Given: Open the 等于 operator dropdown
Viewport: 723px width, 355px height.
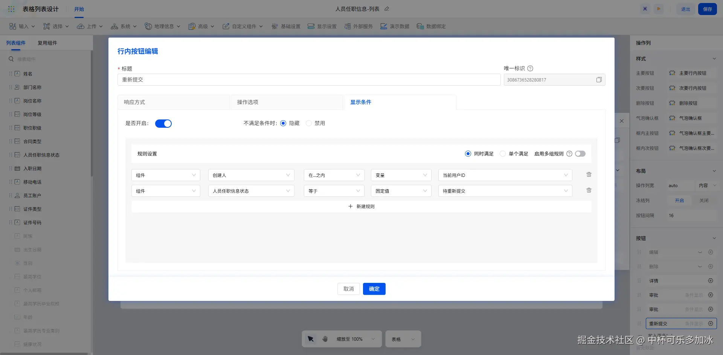Looking at the screenshot, I should point(334,191).
